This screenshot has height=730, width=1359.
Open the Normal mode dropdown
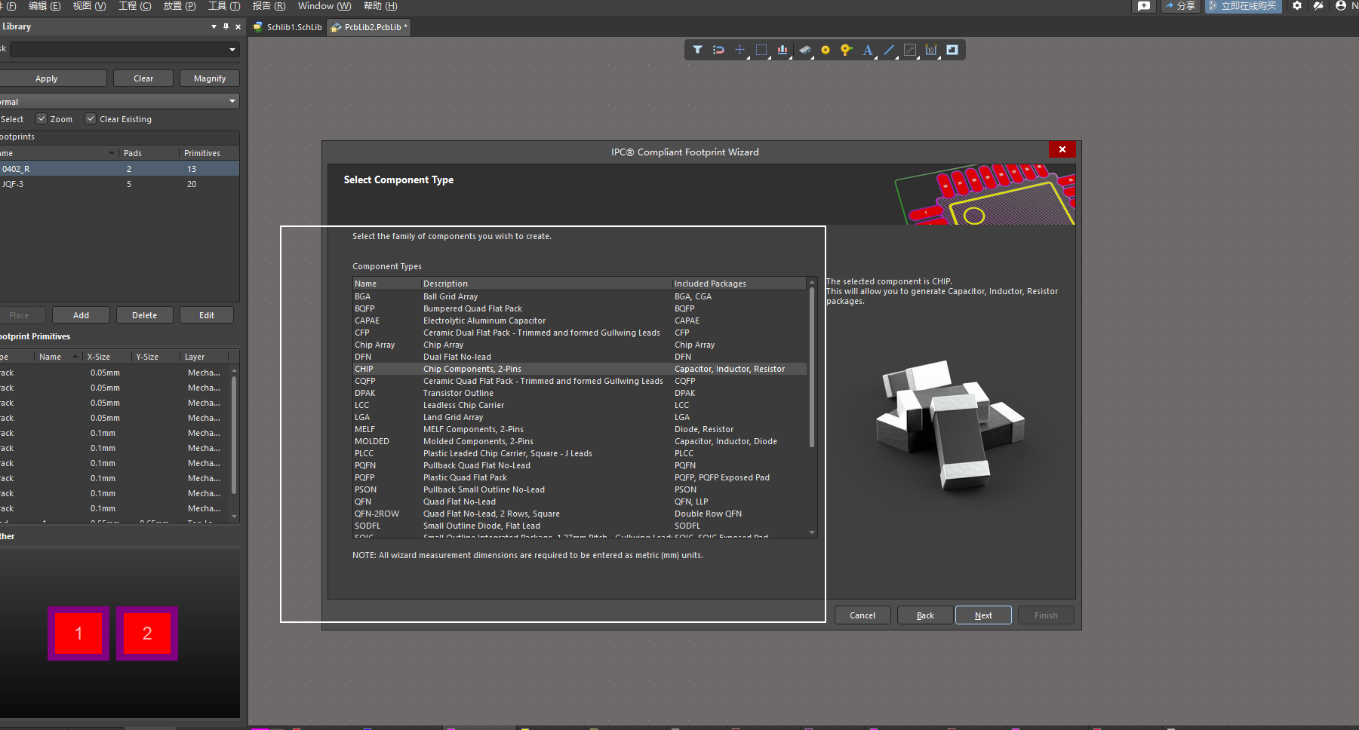tap(232, 101)
